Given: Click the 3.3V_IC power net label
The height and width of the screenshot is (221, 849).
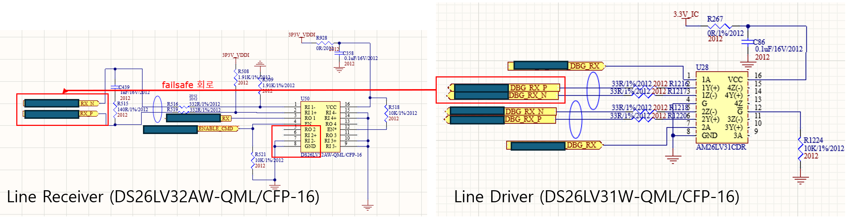Looking at the screenshot, I should [x=686, y=14].
